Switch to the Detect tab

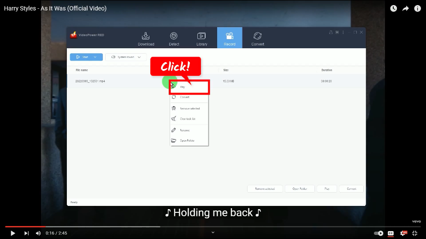[x=174, y=39]
